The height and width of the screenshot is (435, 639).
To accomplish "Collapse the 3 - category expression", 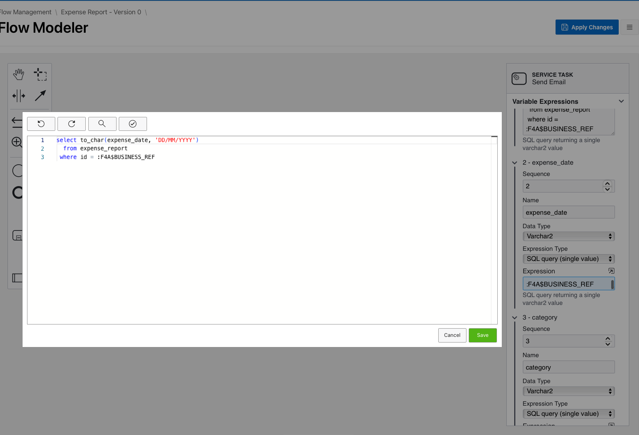I will (515, 317).
